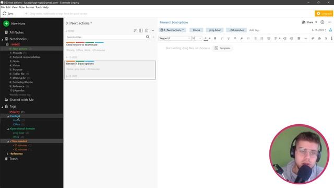Open the note list title dropdown 0 | Next actions
The width and height of the screenshot is (334, 188).
click(79, 23)
